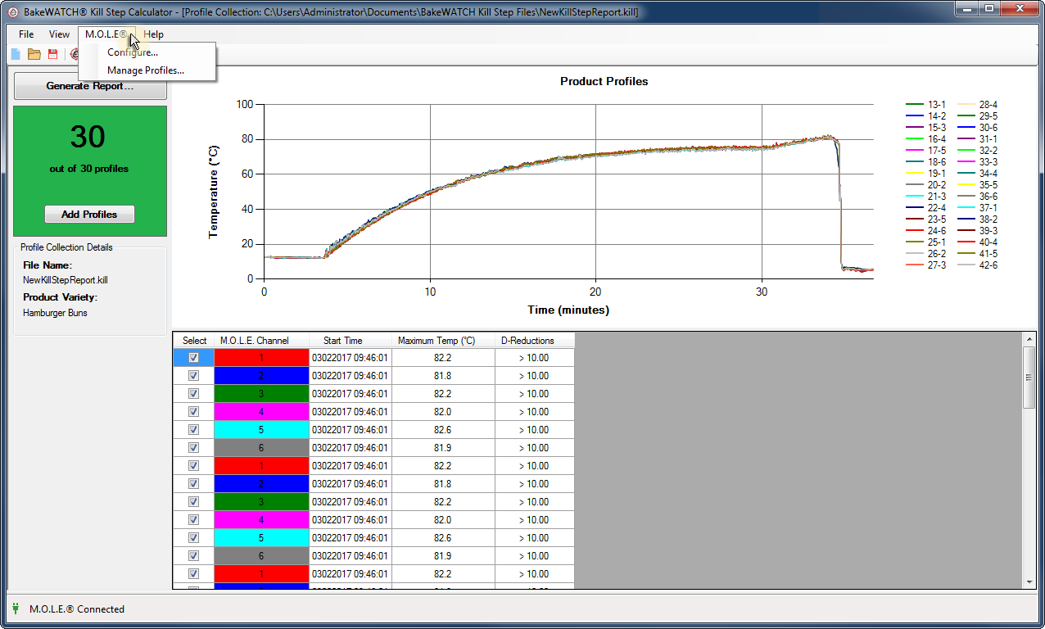Toggle the checkbox in the third table row
Image resolution: width=1045 pixels, height=629 pixels.
coord(194,394)
